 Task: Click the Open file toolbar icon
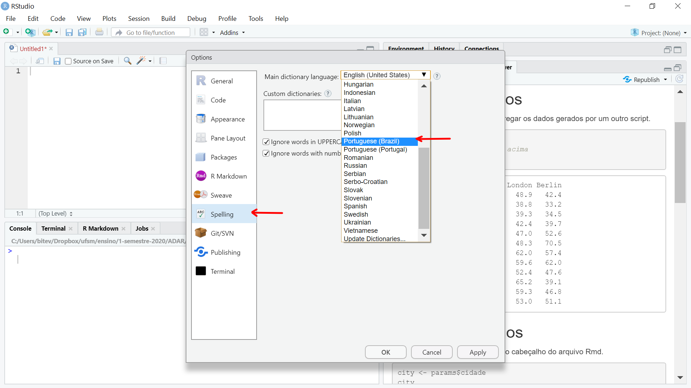[x=47, y=32]
